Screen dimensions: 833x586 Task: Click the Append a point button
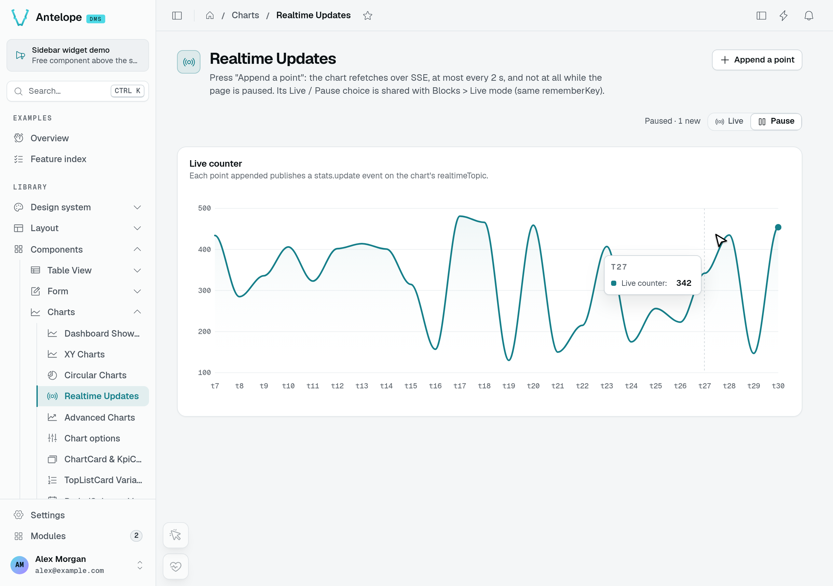[x=757, y=60]
